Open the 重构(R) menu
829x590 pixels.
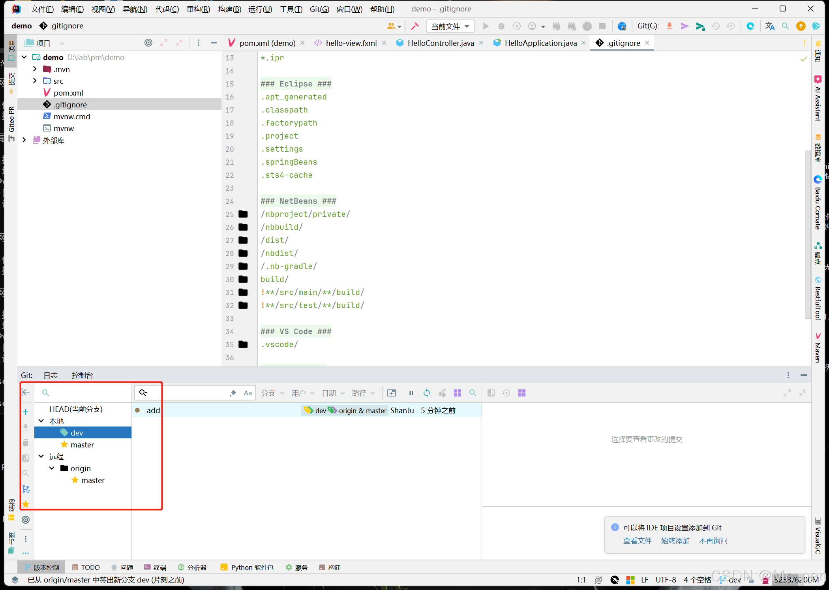198,9
